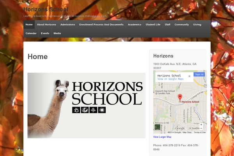Click Terms of Use on the map
Viewport: 234px width, 156px height.
[200, 132]
